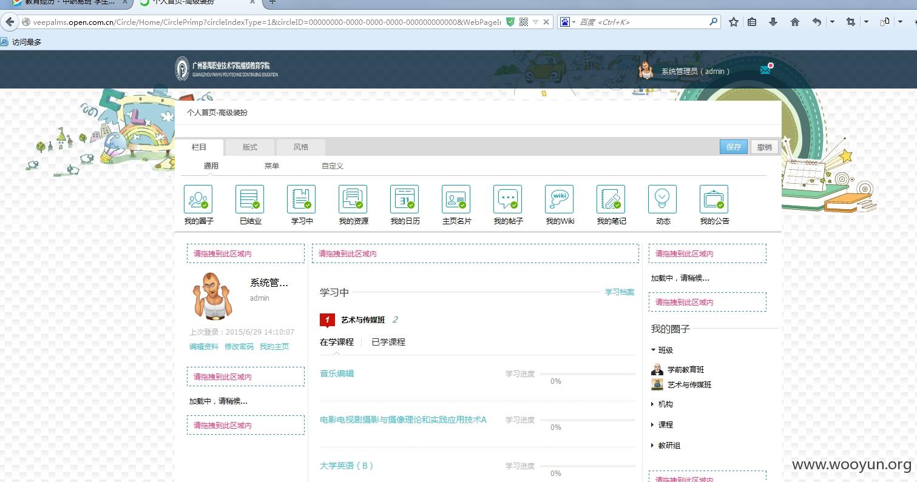The width and height of the screenshot is (917, 482).
Task: Toggle the 已结业 module icon
Action: (x=250, y=199)
